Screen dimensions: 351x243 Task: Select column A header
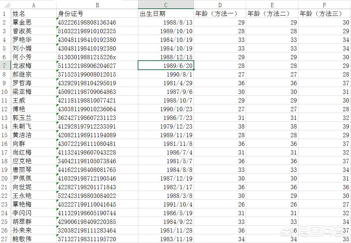tap(34, 5)
